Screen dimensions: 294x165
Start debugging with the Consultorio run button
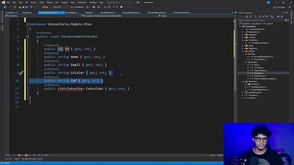77,7
